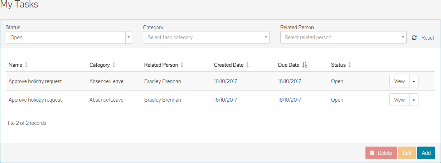
Task: View the task due 18/10/2017
Action: (399, 100)
